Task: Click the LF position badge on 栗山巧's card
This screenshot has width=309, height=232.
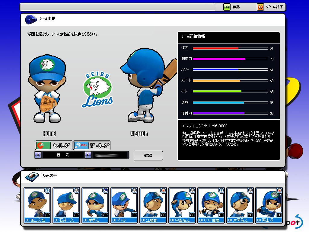Action: (279, 215)
